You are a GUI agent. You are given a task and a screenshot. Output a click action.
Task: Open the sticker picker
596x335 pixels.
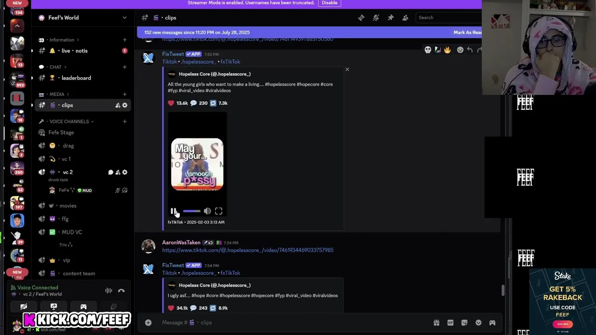[464, 323]
